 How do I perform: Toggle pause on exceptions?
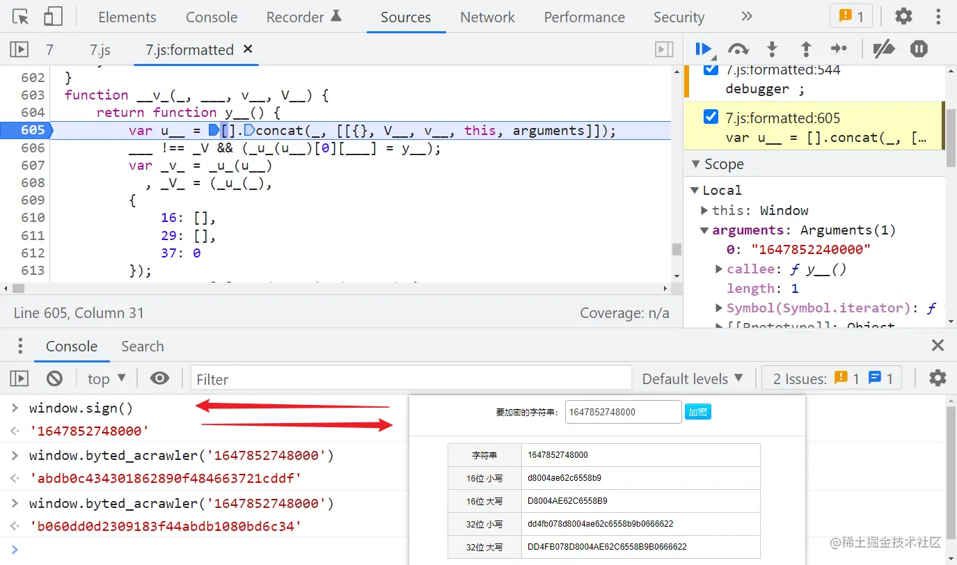click(919, 49)
